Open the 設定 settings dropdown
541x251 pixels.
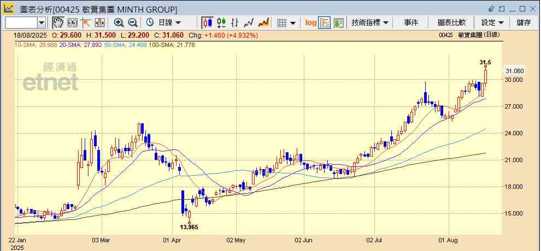(x=492, y=23)
